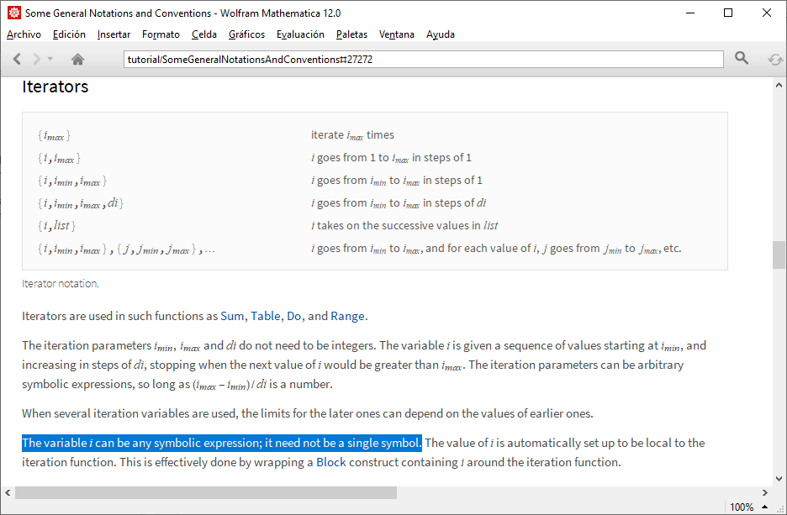Open the Gráficos menu
Image resolution: width=787 pixels, height=515 pixels.
(x=246, y=34)
